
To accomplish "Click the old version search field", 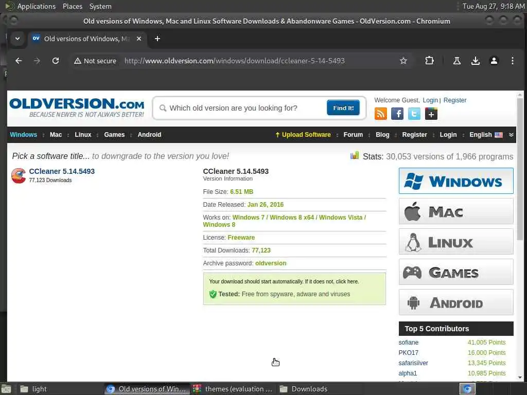I will pos(245,108).
